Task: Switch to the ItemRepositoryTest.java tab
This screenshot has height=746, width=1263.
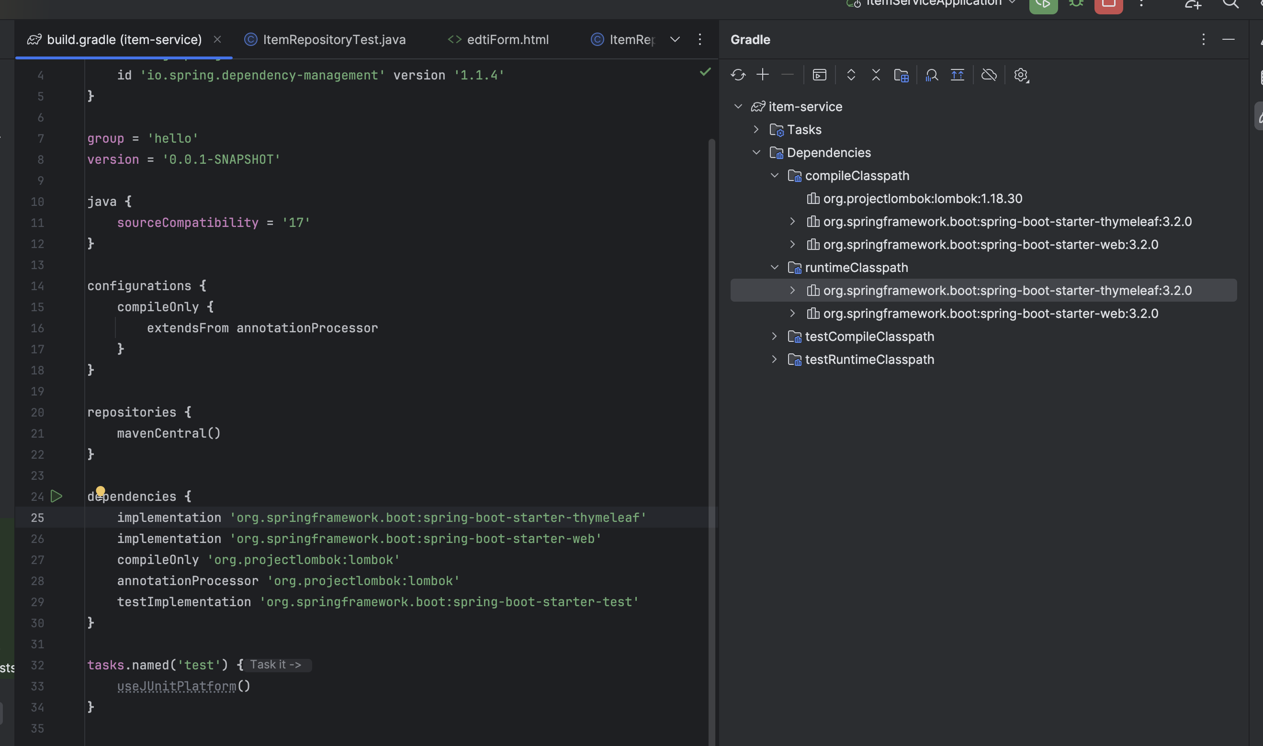Action: (x=325, y=39)
